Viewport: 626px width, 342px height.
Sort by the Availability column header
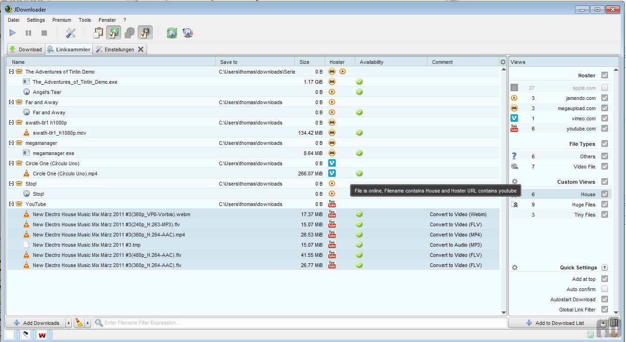click(391, 62)
